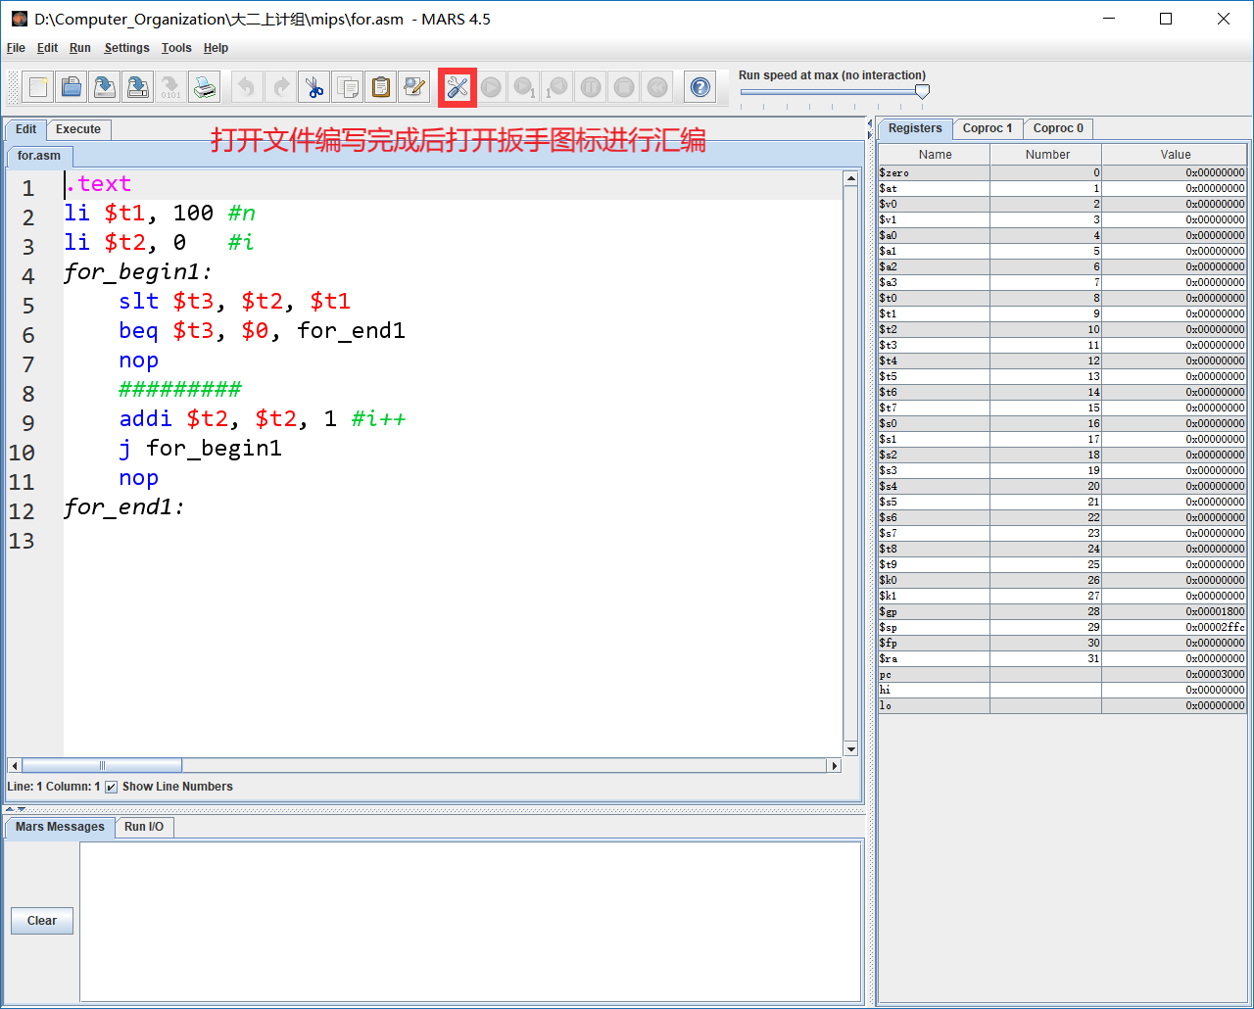Reset MIPS memory and registers
Screen dimensions: 1254x1009
[x=657, y=87]
